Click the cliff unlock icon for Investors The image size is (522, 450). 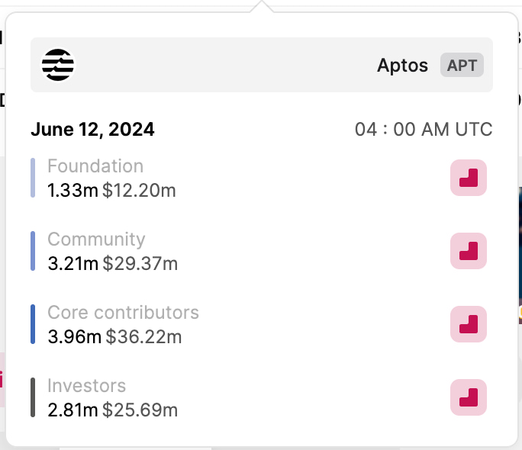[x=469, y=397]
